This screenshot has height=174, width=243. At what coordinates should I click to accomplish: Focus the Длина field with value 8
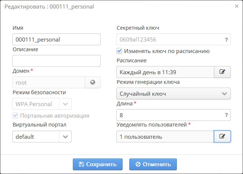point(169,115)
